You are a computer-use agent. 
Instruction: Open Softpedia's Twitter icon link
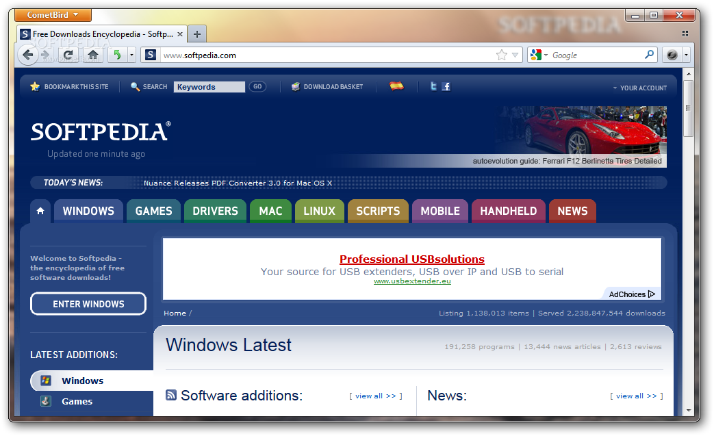433,86
